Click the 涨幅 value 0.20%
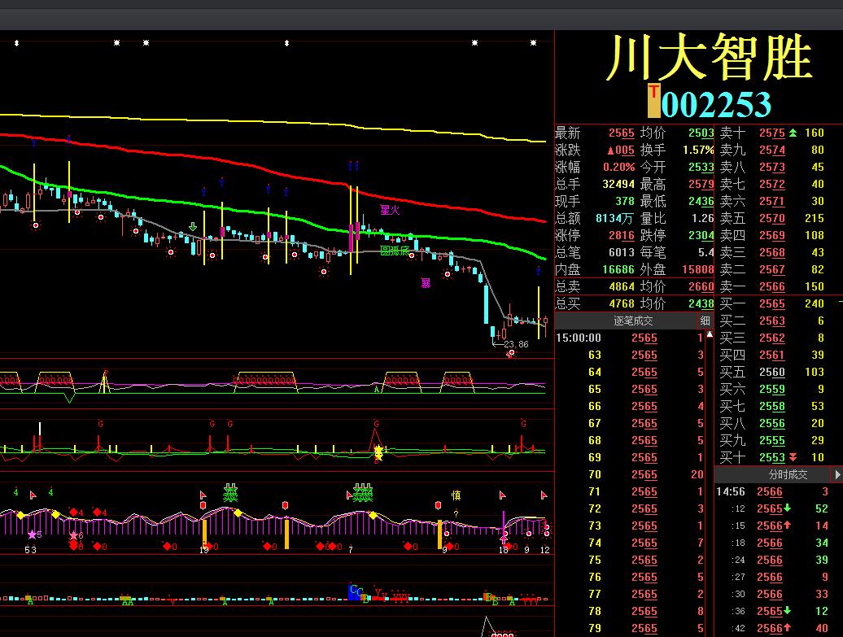This screenshot has width=843, height=637. (x=618, y=167)
